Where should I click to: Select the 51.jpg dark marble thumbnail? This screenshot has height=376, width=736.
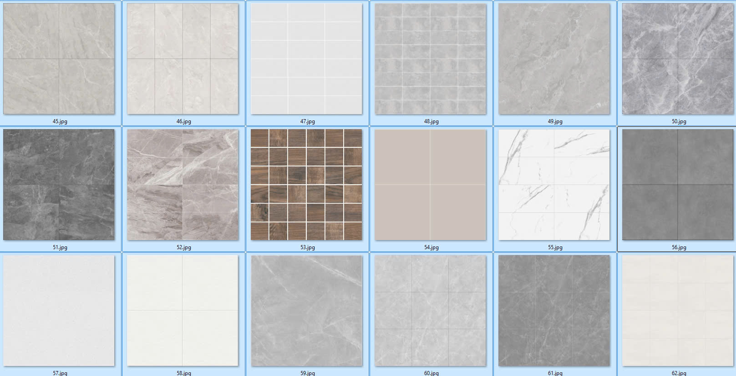click(59, 185)
